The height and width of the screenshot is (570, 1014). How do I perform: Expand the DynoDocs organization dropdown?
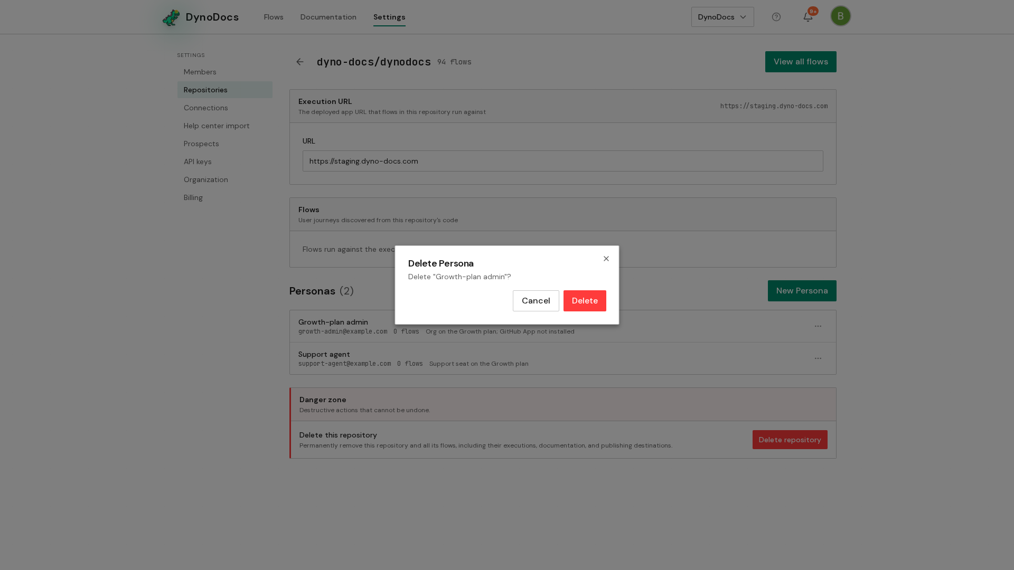pyautogui.click(x=722, y=17)
